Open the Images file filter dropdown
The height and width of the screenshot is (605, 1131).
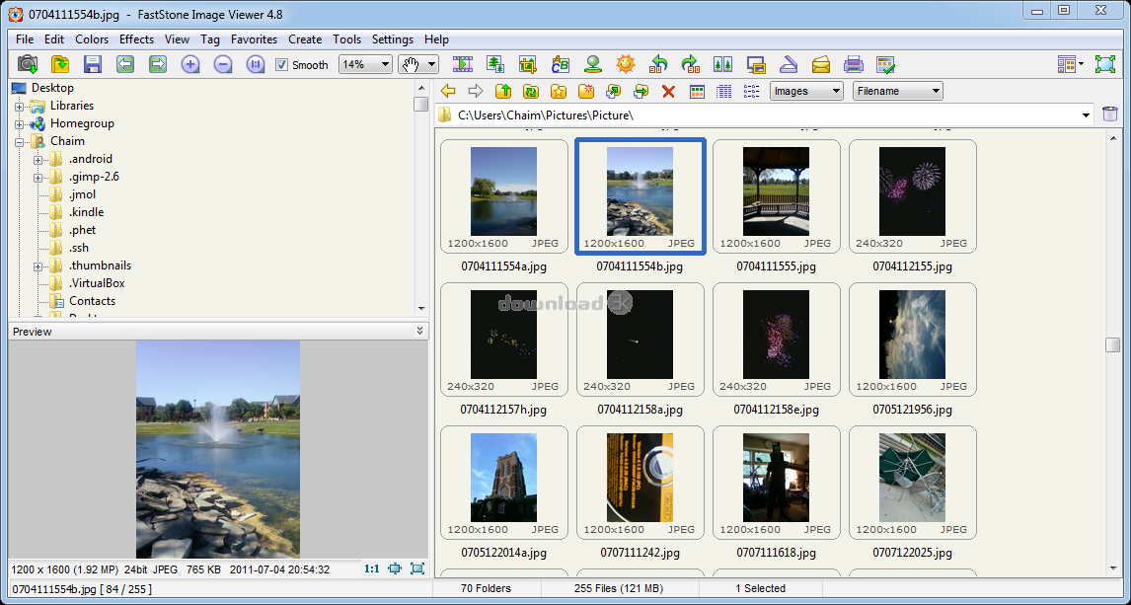pyautogui.click(x=806, y=91)
